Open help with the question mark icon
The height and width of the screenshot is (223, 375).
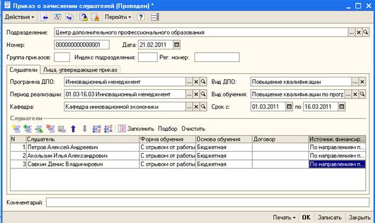coord(141,17)
